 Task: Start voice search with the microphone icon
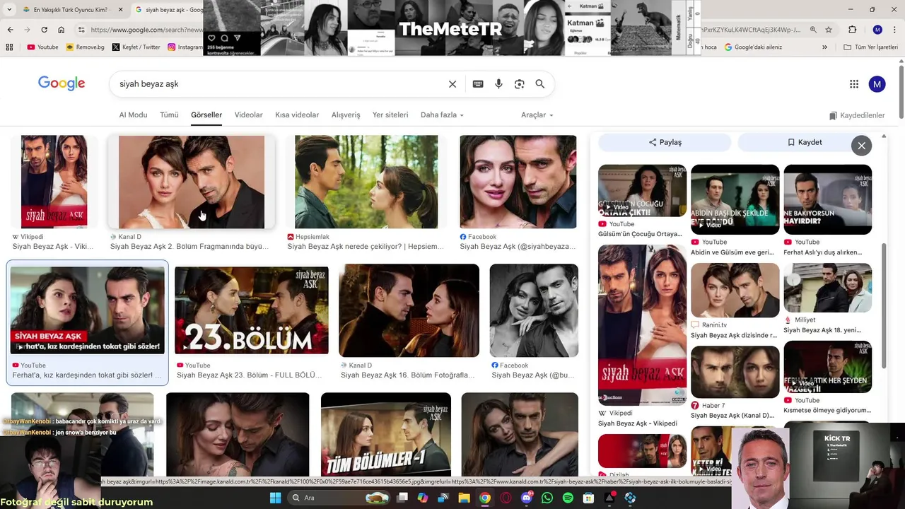coord(498,84)
